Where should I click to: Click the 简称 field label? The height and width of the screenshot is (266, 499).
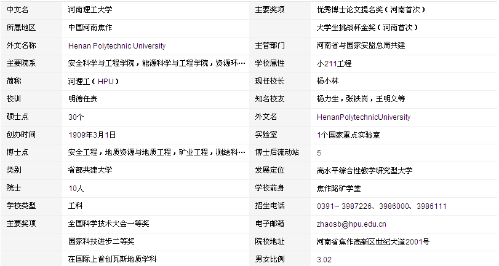[14, 81]
